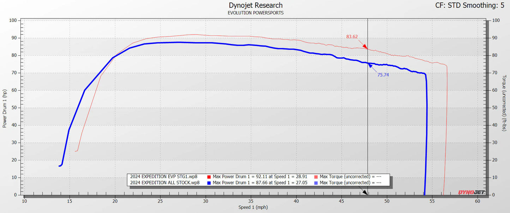The height and width of the screenshot is (213, 510).
Task: Click the Speed 1 (mph) axis label
Action: [253, 208]
